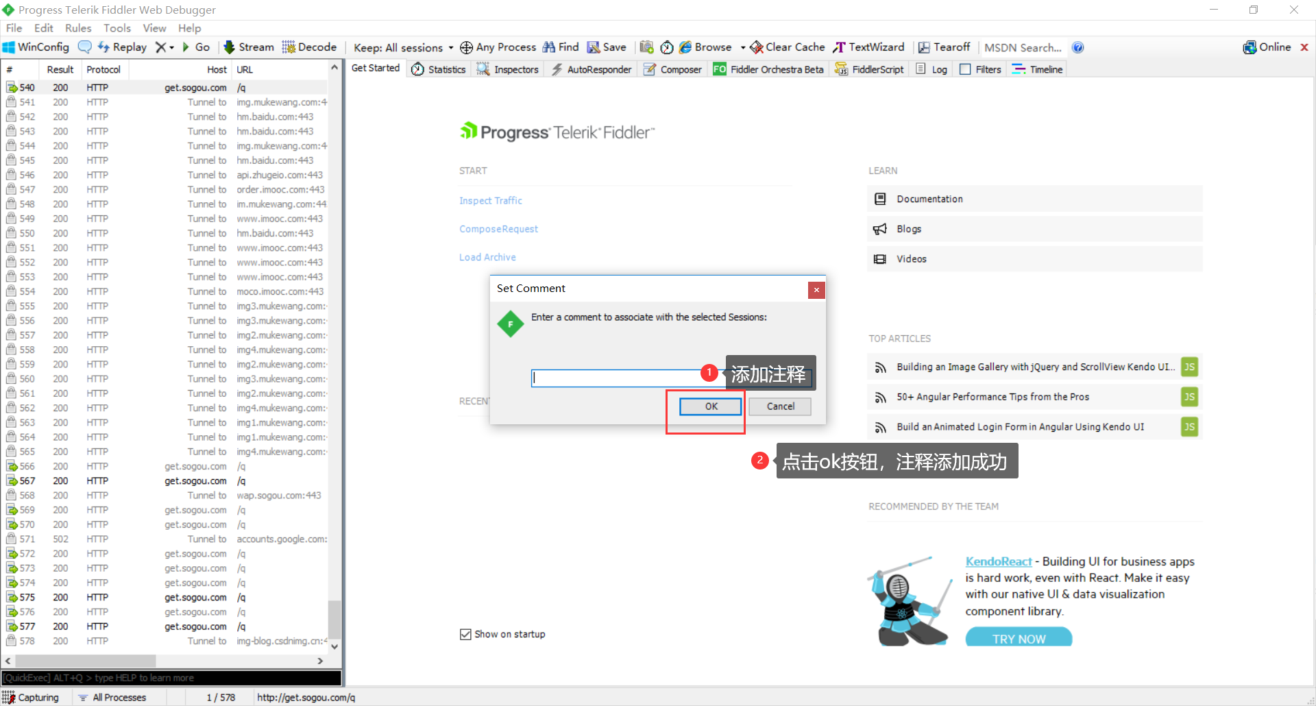Viewport: 1316px width, 706px height.
Task: Click the MSDN Search field
Action: pos(1023,47)
